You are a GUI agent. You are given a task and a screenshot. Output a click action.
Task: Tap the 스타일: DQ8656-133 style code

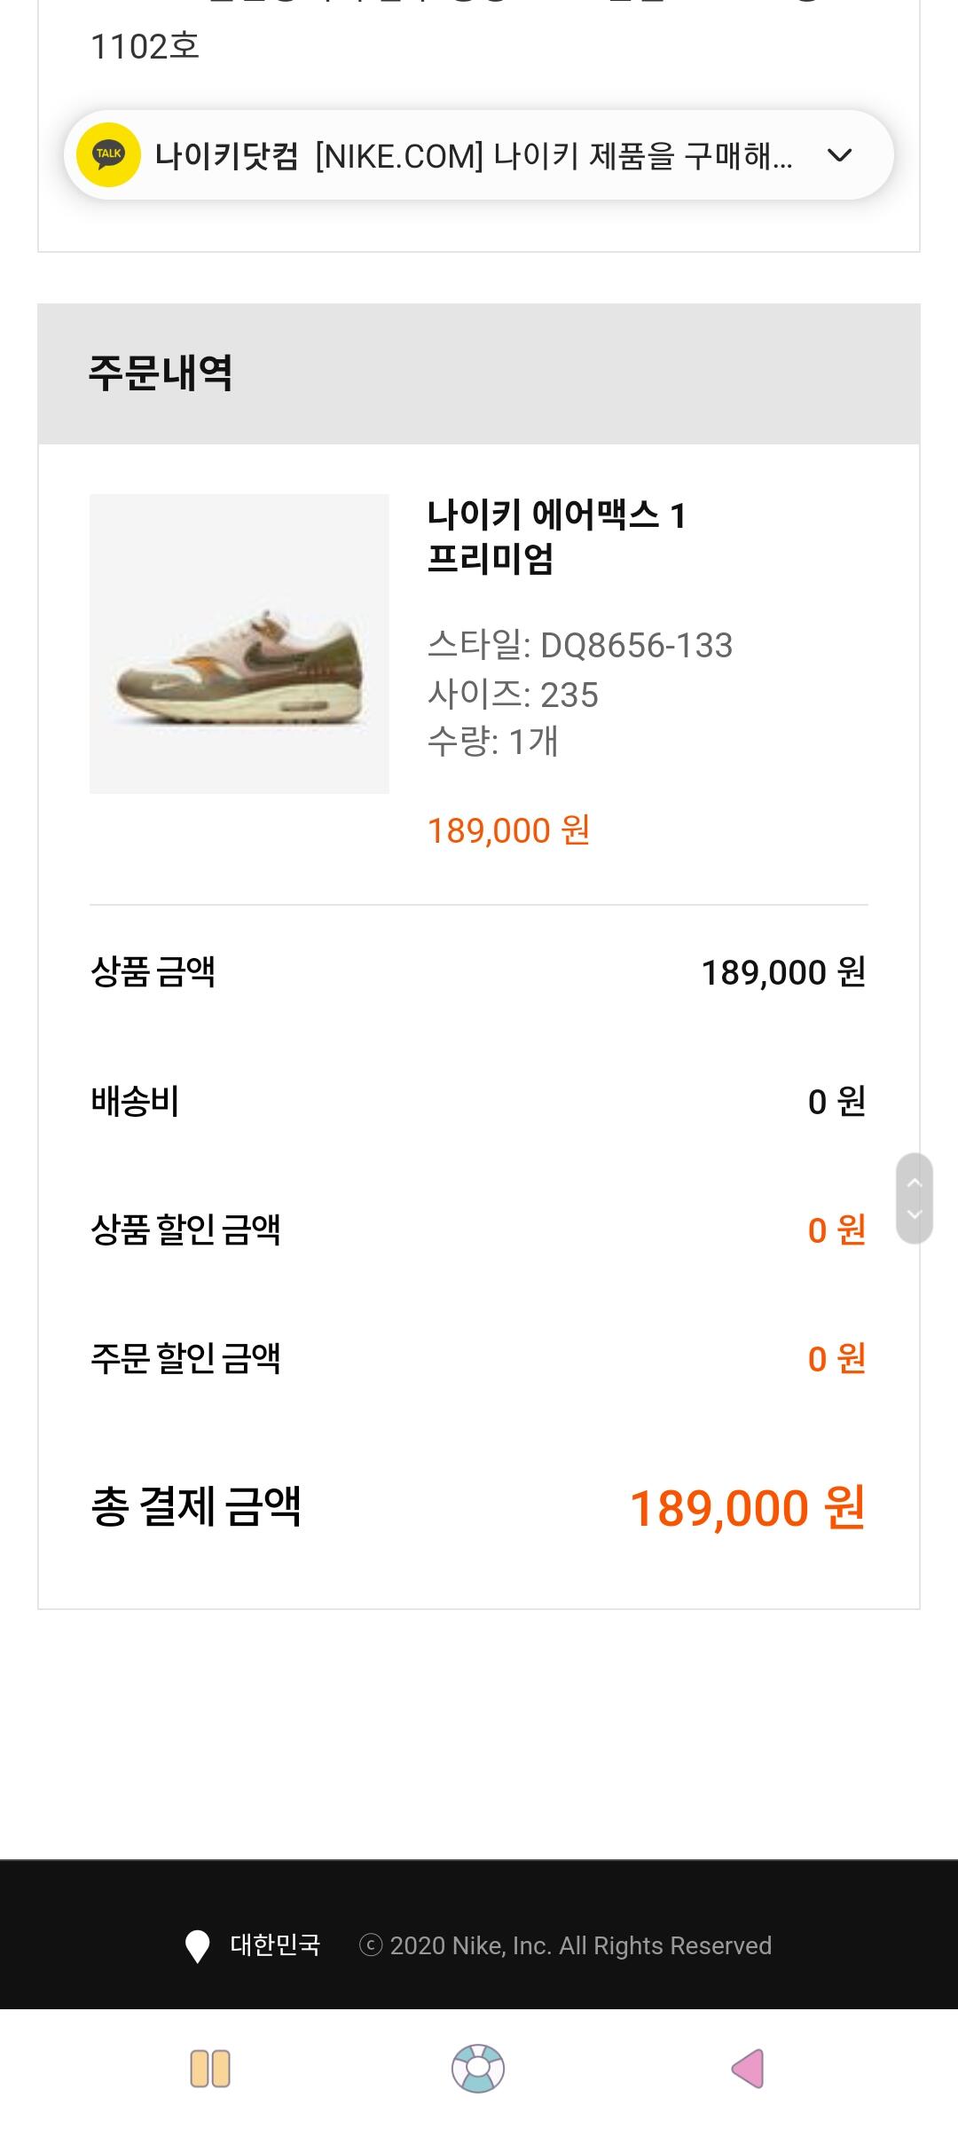pos(580,645)
